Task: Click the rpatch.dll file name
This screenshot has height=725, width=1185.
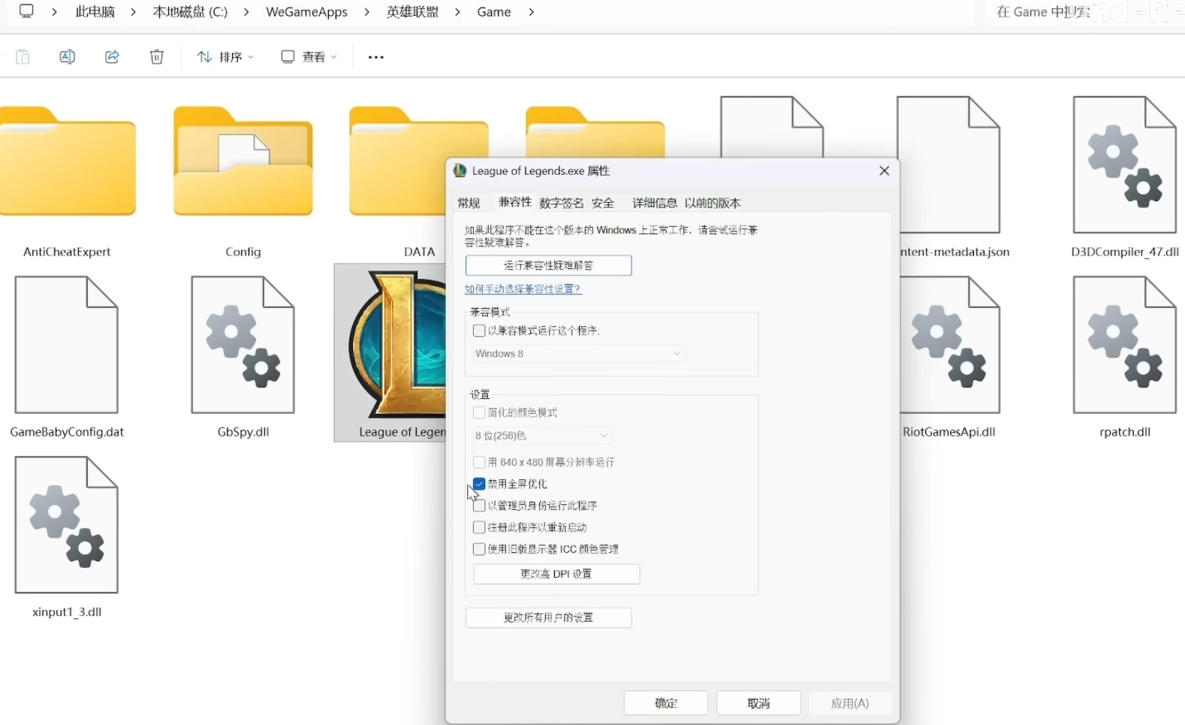Action: 1125,432
